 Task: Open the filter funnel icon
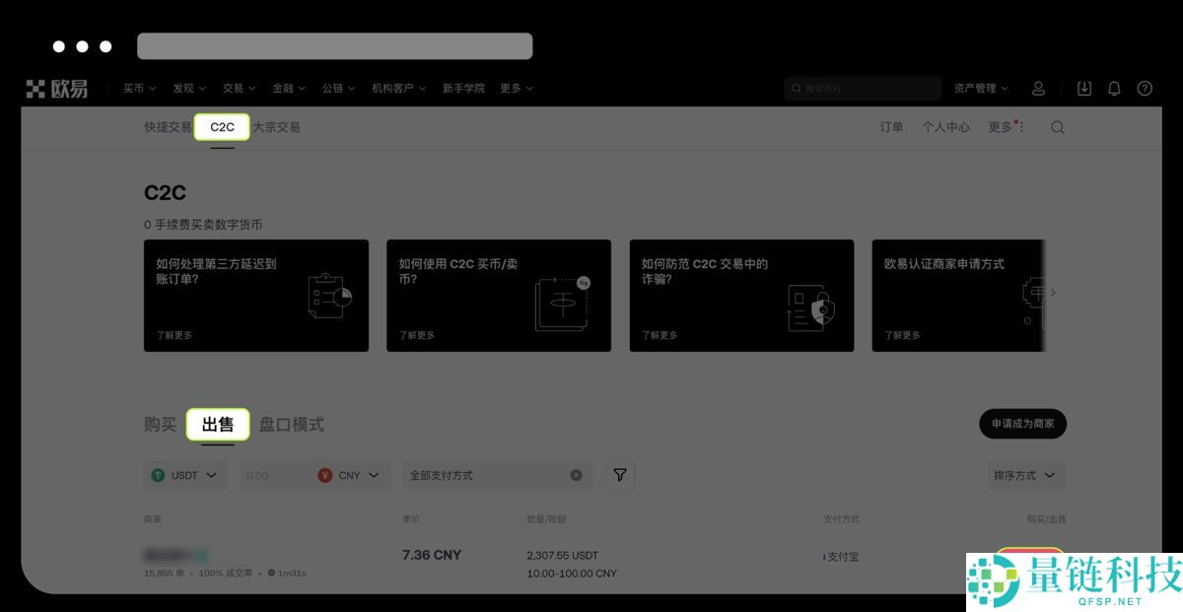click(x=619, y=475)
